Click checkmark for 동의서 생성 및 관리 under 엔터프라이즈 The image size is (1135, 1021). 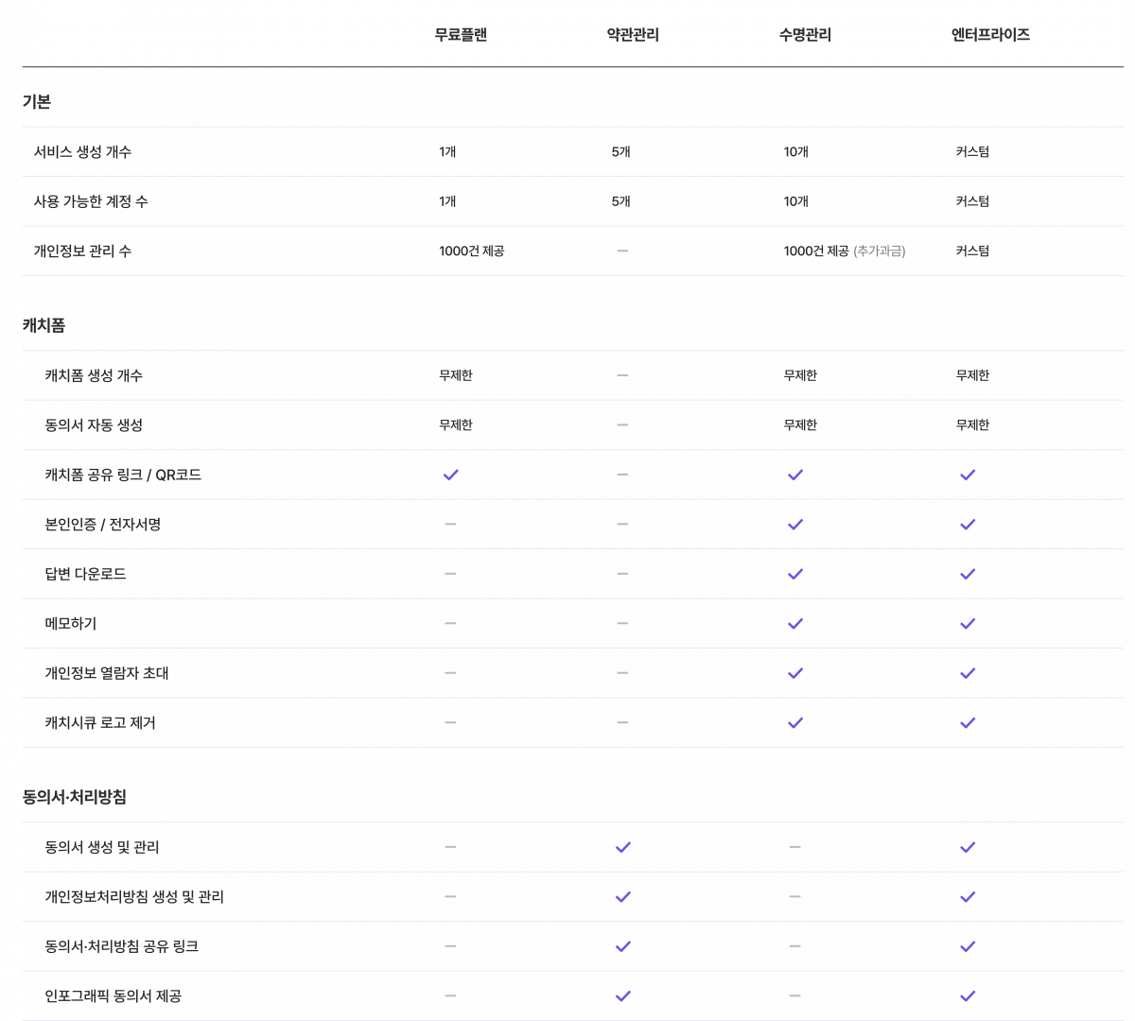click(968, 847)
